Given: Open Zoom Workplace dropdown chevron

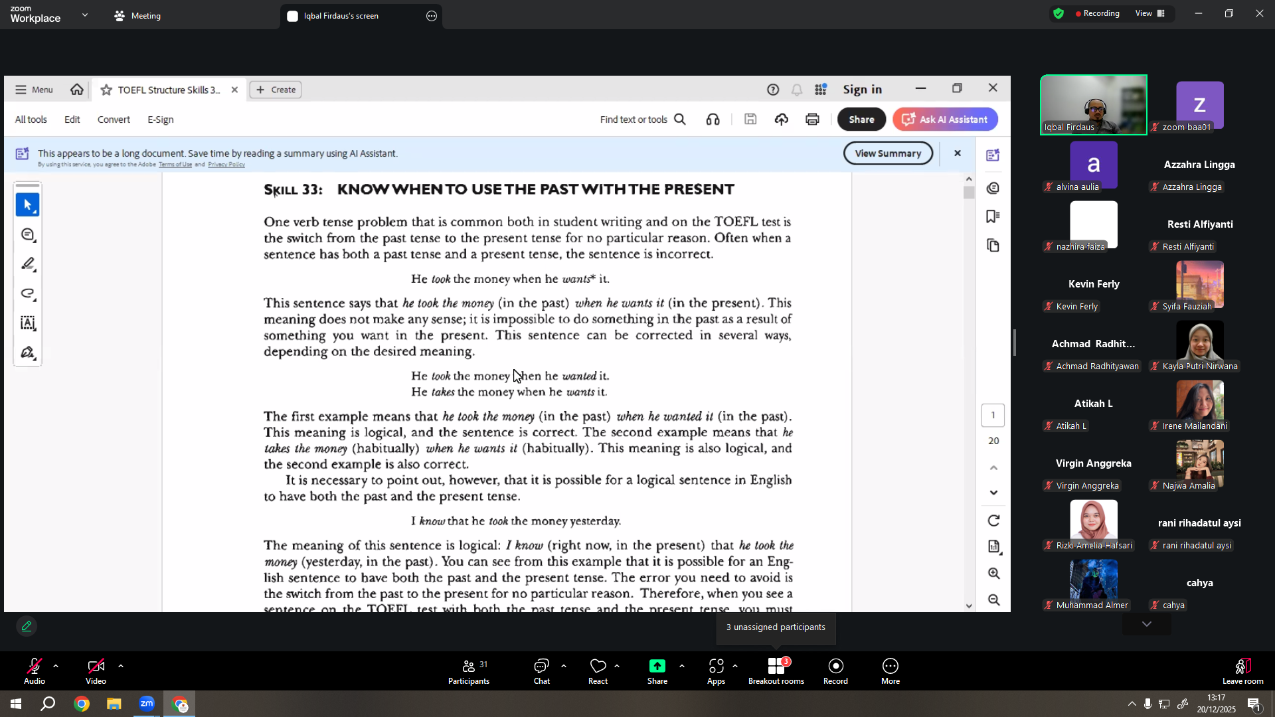Looking at the screenshot, I should tap(85, 15).
